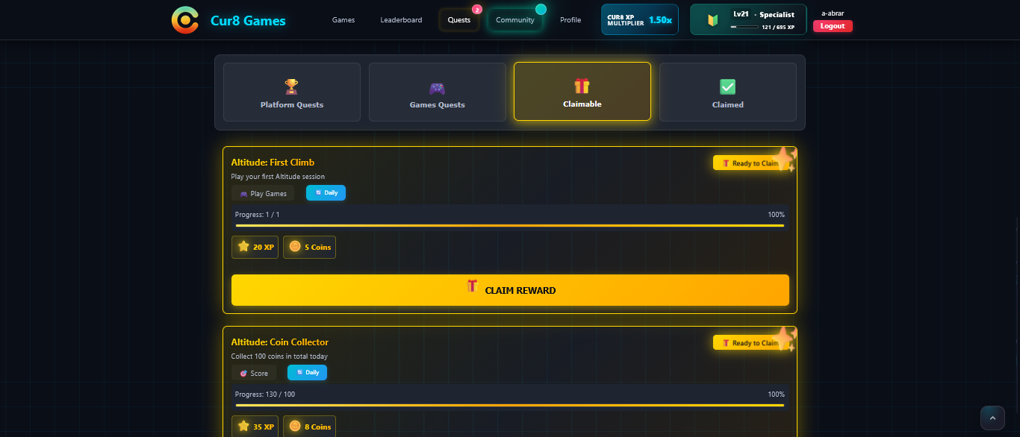Click the gift icon in First Climb Ready badge
Viewport: 1020px width, 437px height.
click(x=726, y=163)
